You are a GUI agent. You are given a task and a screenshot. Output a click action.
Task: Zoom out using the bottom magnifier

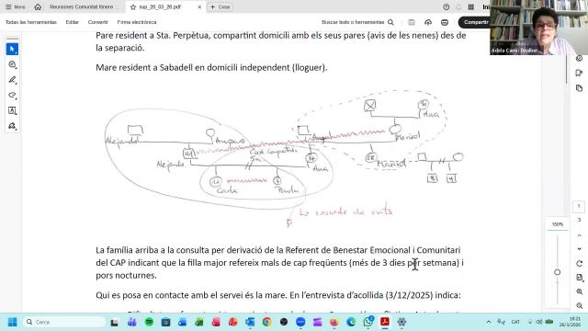[579, 306]
